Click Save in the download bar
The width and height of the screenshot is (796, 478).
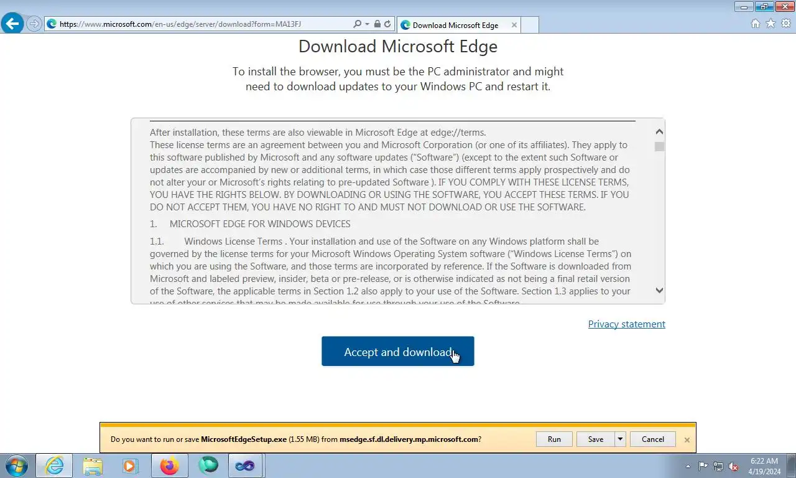tap(595, 439)
